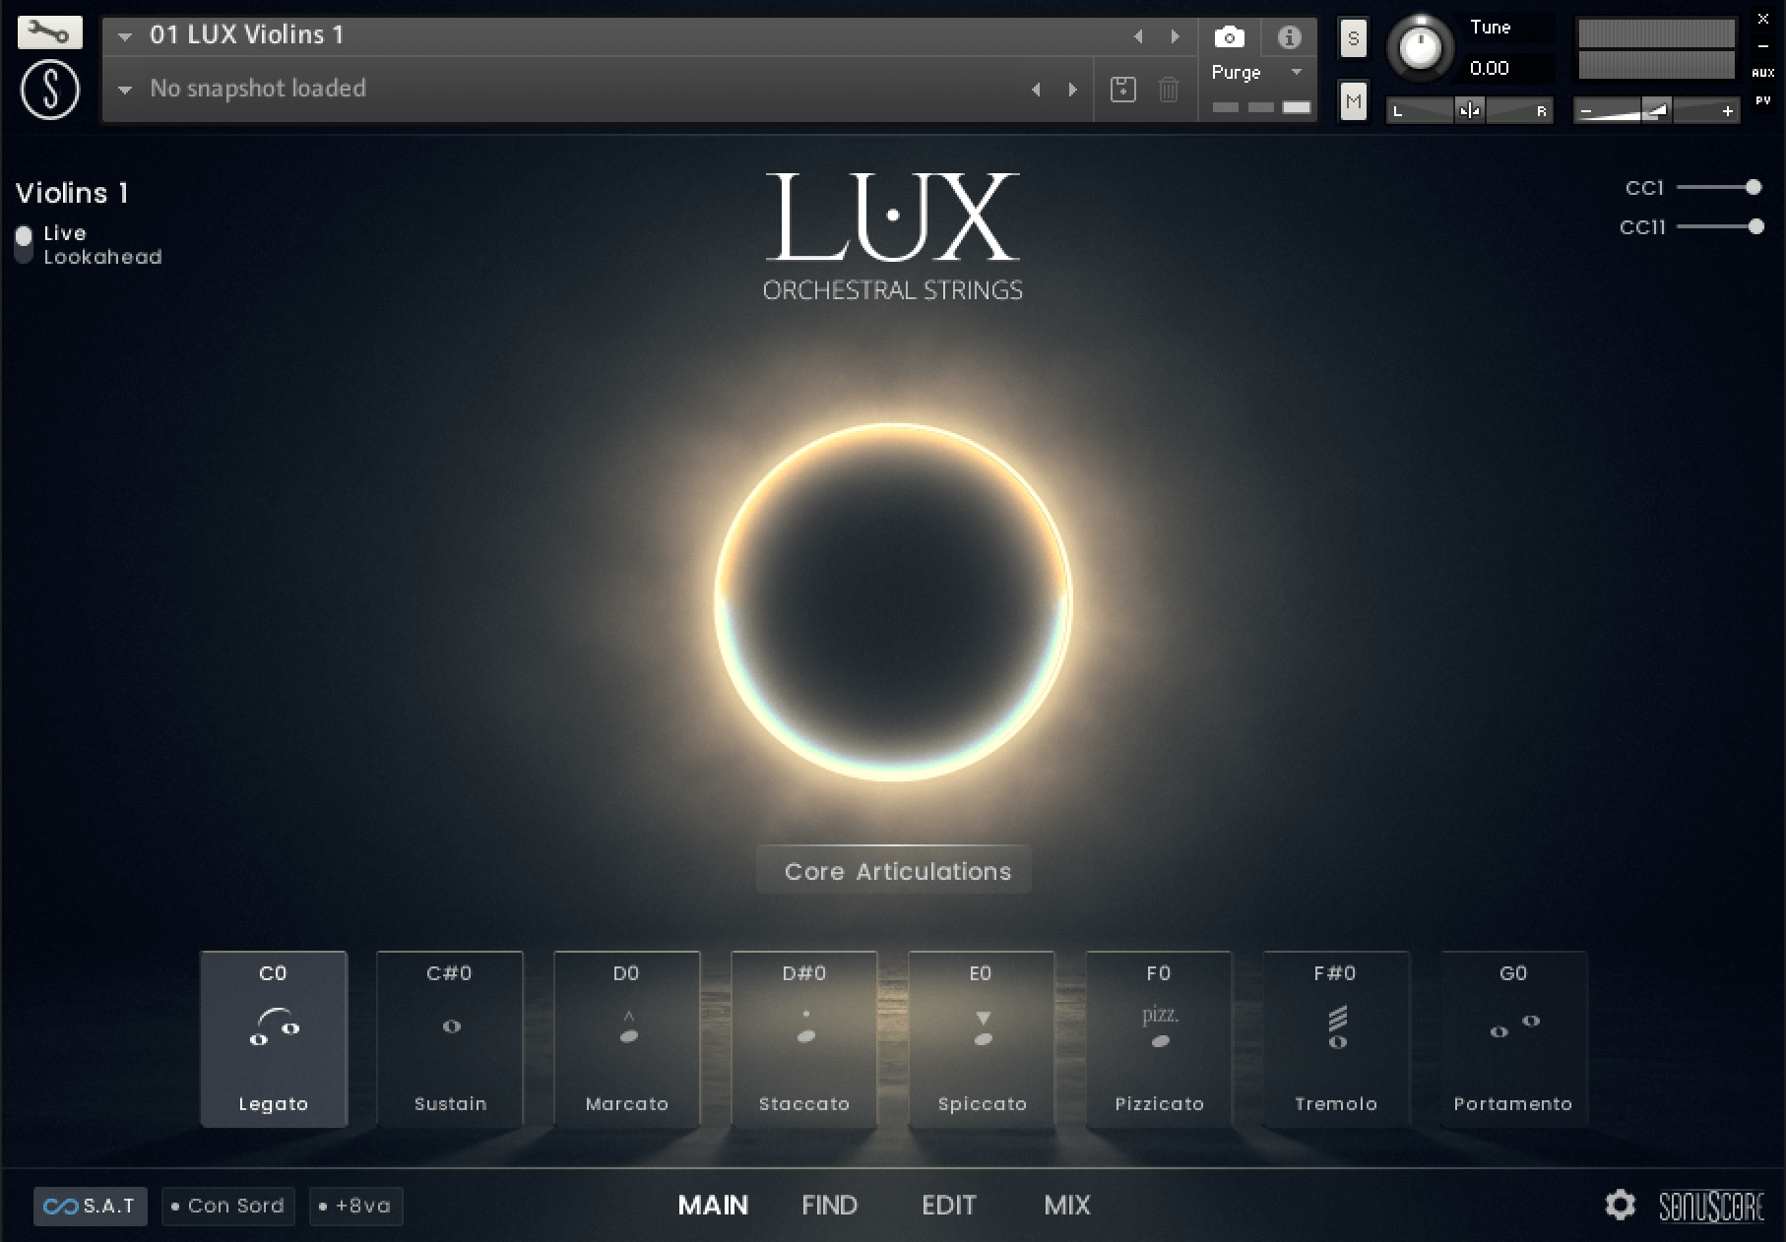Expand the snapshot list dropdown
The width and height of the screenshot is (1786, 1242).
(125, 90)
